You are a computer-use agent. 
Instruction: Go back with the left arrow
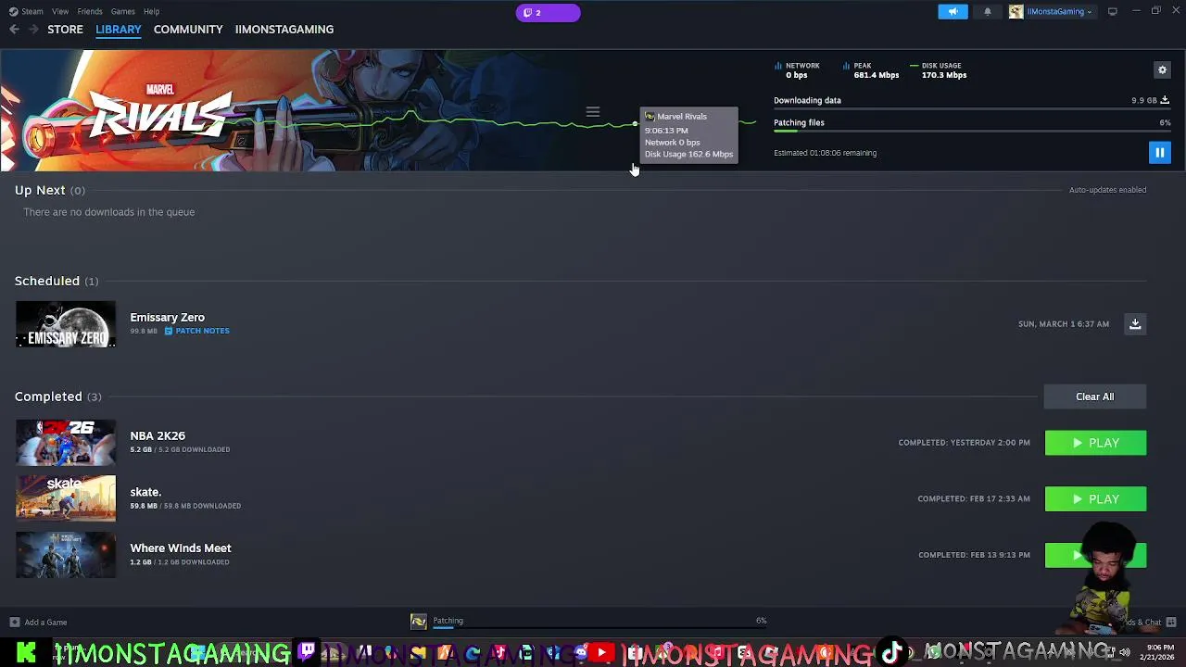pos(14,30)
